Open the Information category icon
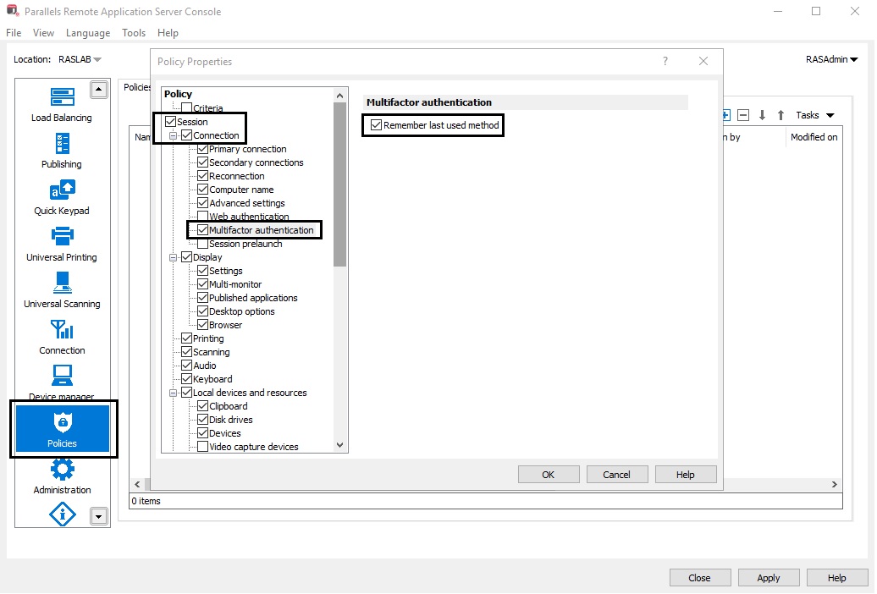This screenshot has width=877, height=594. point(62,514)
